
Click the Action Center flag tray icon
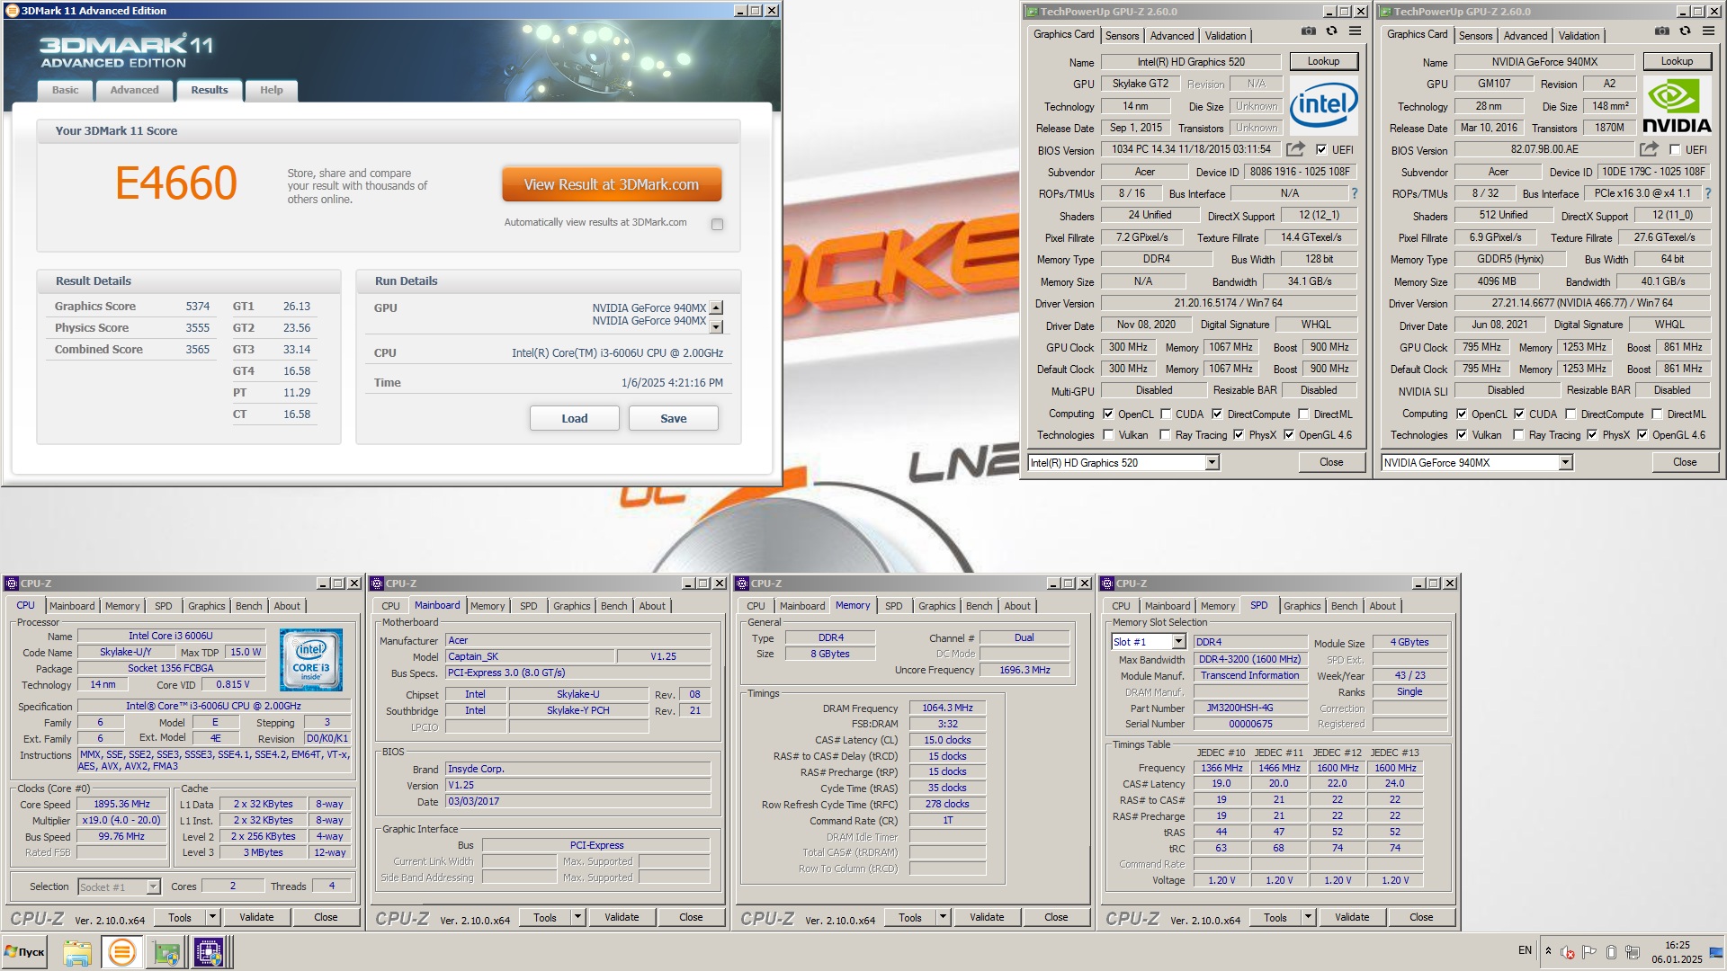click(x=1589, y=952)
